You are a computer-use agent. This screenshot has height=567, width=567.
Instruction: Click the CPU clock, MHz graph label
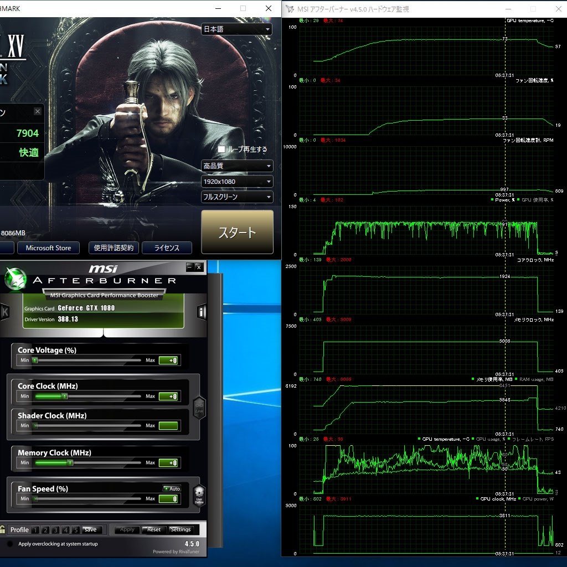click(x=498, y=499)
